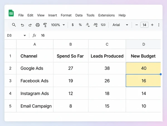The image size is (167, 126).
Task: Open the Extensions menu
Action: 107,15
